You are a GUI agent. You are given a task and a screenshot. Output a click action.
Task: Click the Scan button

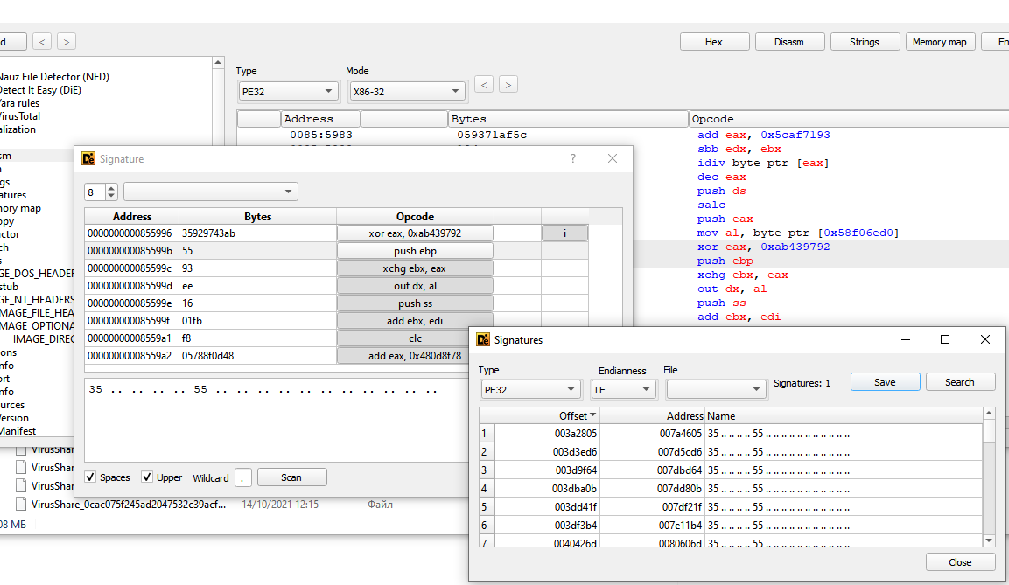pos(291,477)
